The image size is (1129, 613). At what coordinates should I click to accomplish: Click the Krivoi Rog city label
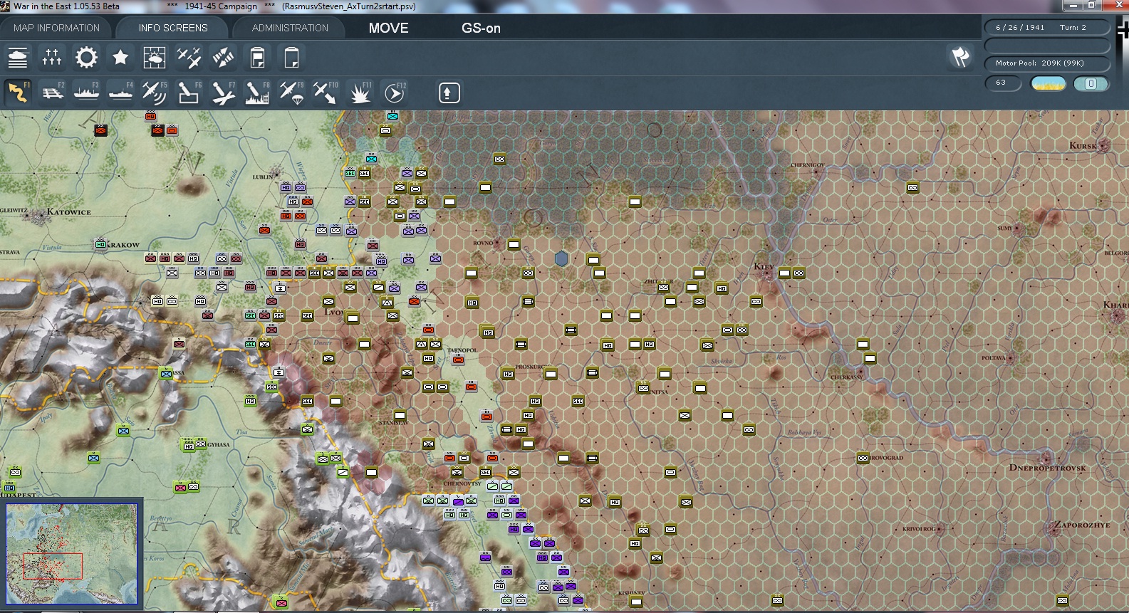(x=919, y=529)
